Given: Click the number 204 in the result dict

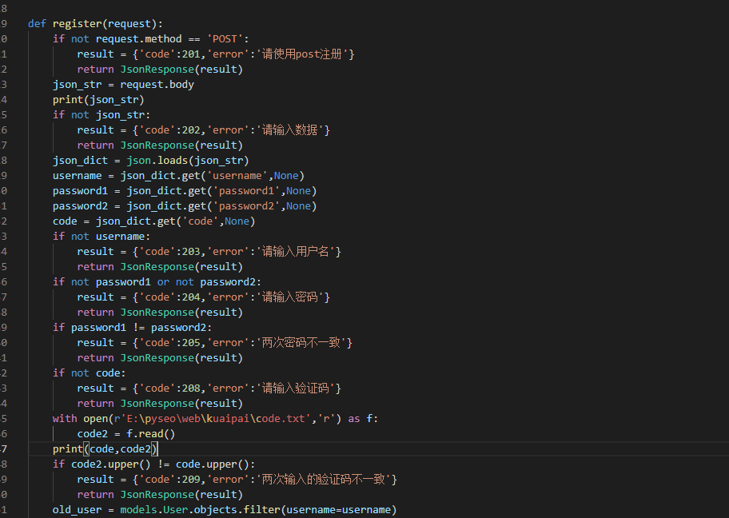Looking at the screenshot, I should pos(191,297).
